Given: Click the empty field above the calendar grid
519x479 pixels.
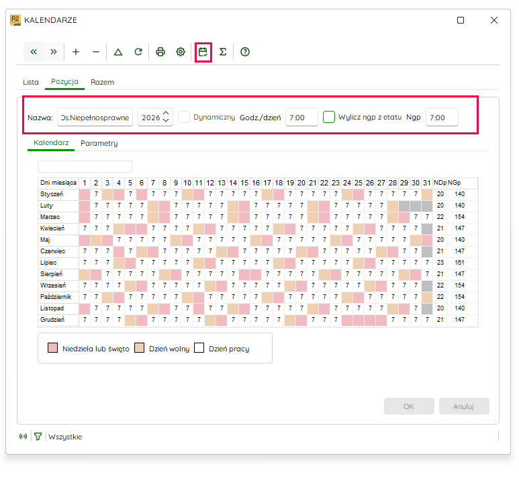Looking at the screenshot, I should tap(85, 167).
